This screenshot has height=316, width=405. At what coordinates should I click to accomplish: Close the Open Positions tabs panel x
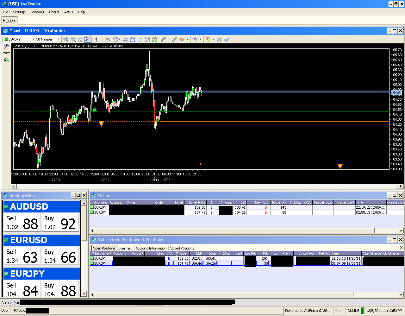(x=401, y=247)
